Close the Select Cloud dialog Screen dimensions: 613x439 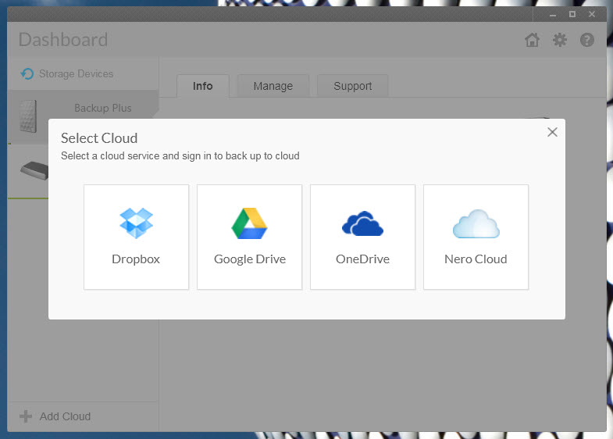tap(552, 132)
